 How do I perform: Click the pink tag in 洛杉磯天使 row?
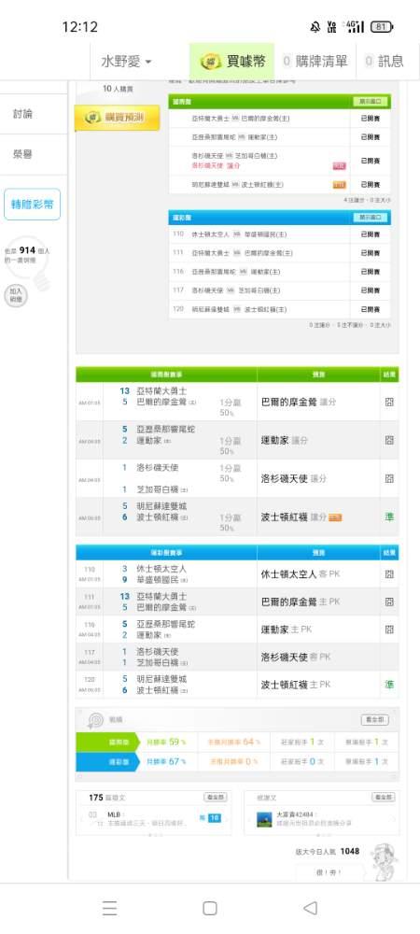coord(339,165)
